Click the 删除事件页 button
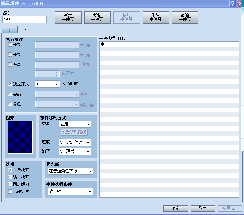This screenshot has height=215, width=244. (x=156, y=17)
